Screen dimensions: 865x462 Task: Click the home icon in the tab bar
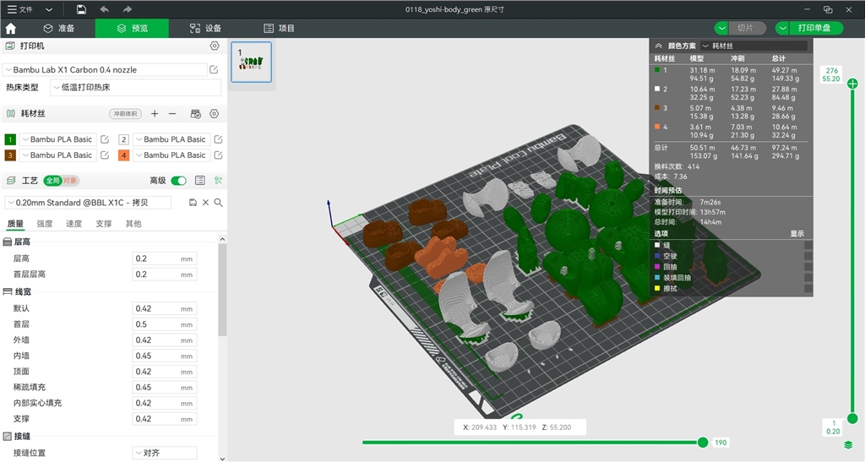[x=11, y=28]
